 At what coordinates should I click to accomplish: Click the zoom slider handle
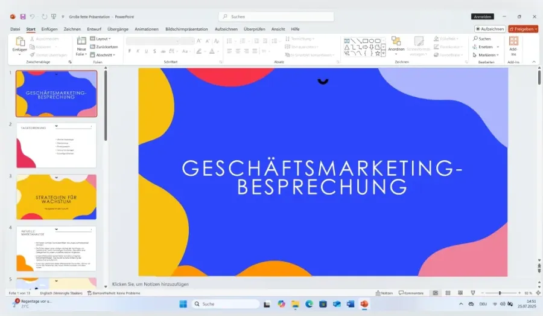500,293
